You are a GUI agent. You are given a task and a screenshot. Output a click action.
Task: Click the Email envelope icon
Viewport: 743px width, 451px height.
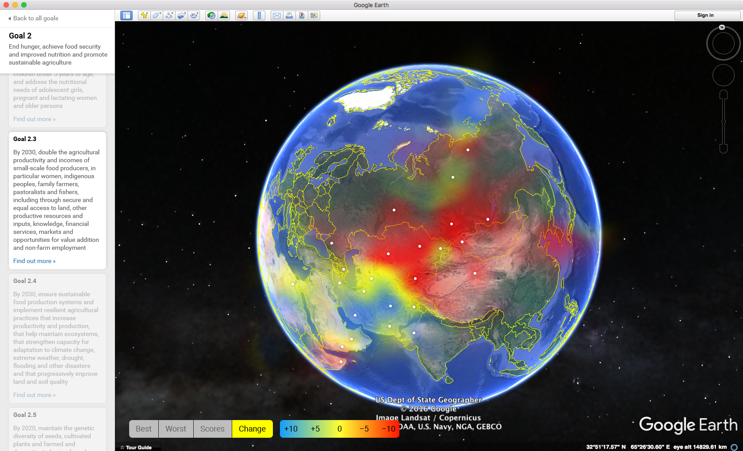coord(277,15)
